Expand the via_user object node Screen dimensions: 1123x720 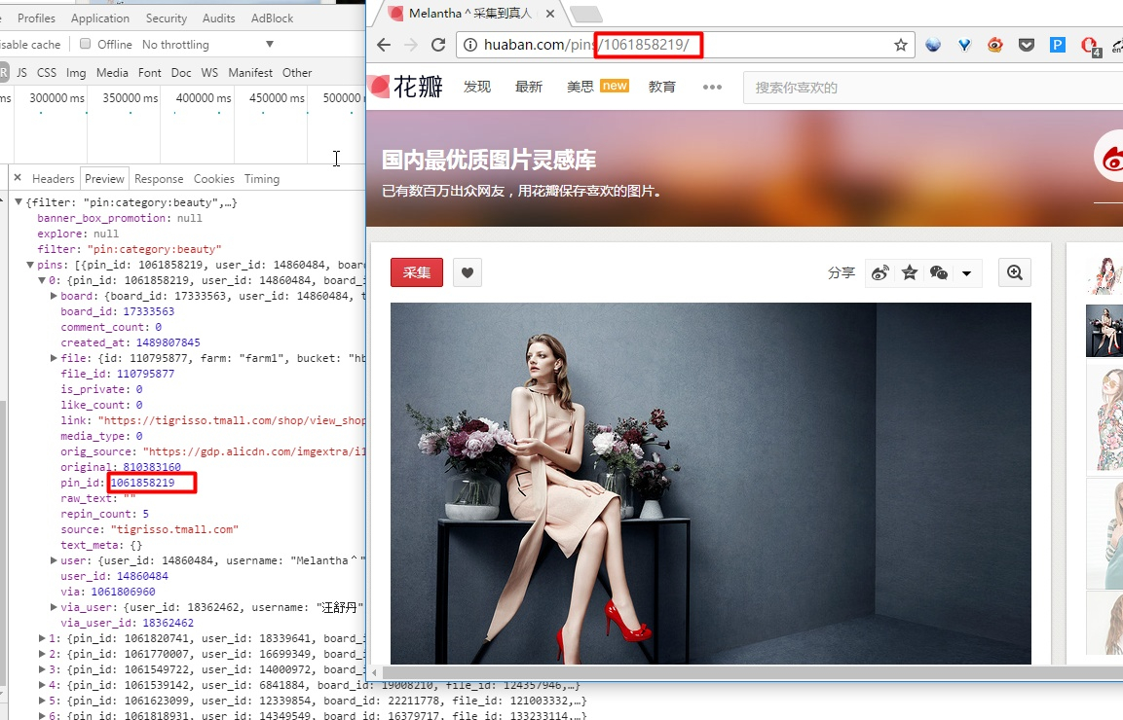54,607
